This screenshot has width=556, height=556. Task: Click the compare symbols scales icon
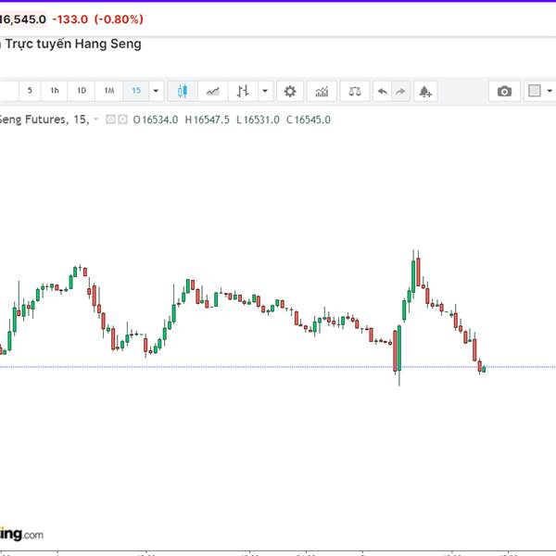355,91
